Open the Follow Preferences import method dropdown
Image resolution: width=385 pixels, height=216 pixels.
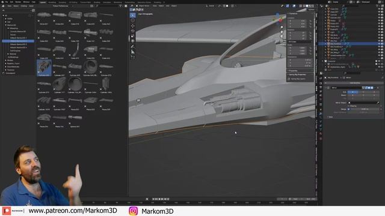click(63, 6)
